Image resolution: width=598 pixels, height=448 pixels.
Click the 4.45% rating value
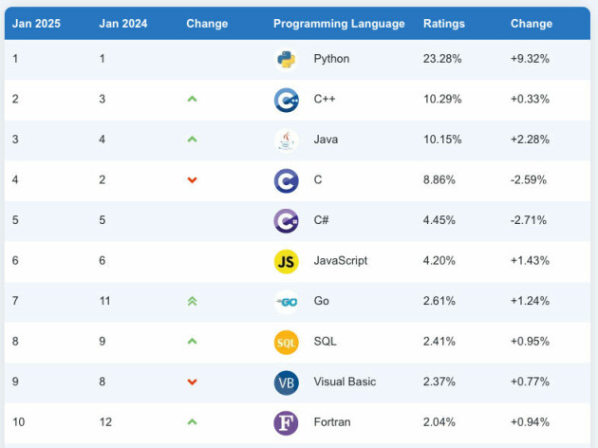[439, 220]
